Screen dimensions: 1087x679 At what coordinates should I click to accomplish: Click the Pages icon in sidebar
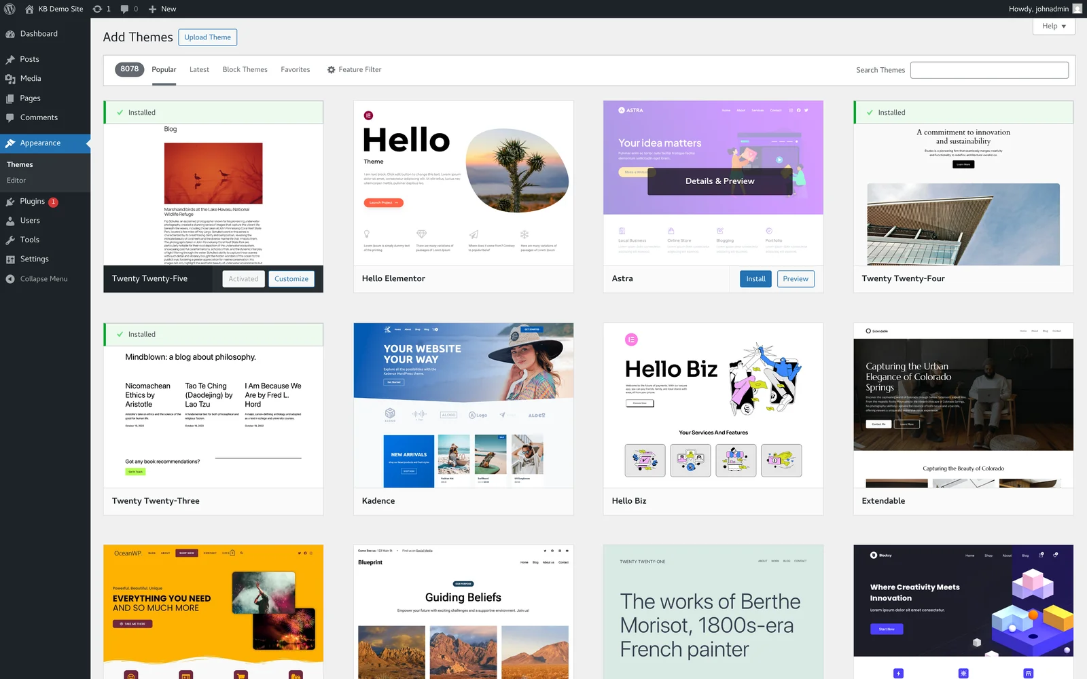pos(10,98)
